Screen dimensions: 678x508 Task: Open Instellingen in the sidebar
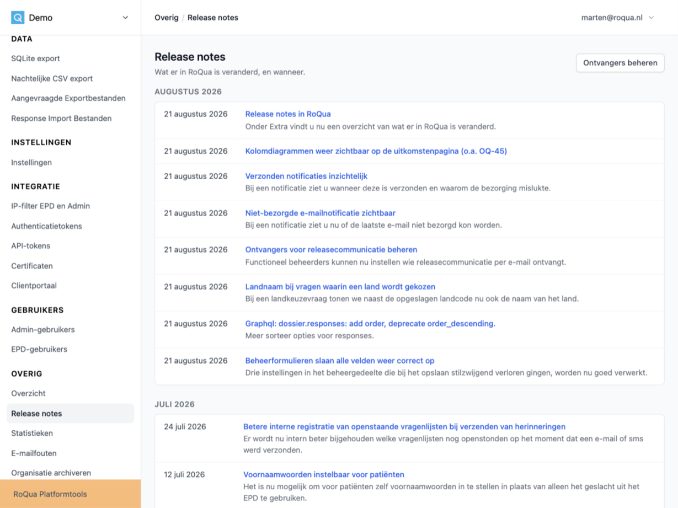pos(31,162)
